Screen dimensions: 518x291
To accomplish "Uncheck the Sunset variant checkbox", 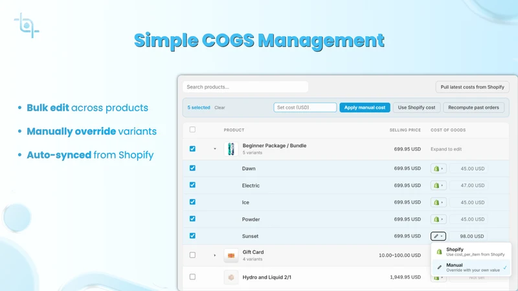I will pos(192,236).
